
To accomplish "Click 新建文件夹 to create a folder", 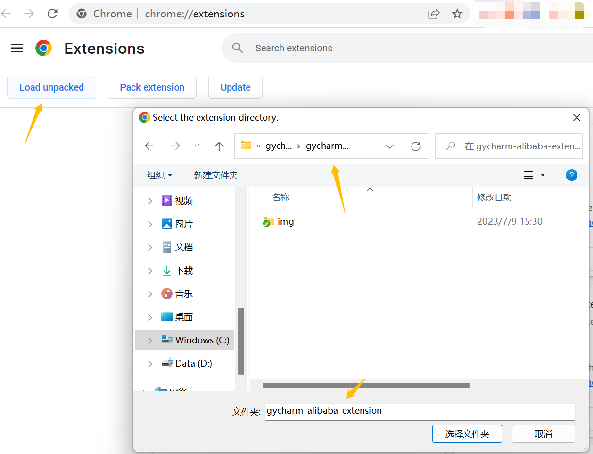I will coord(216,175).
